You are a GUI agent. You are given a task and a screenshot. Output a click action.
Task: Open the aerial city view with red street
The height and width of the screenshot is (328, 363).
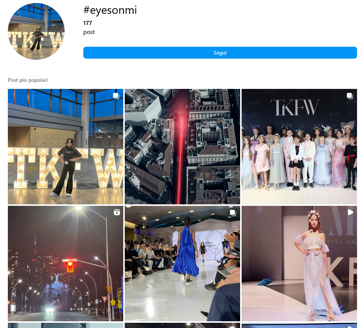coord(182,146)
